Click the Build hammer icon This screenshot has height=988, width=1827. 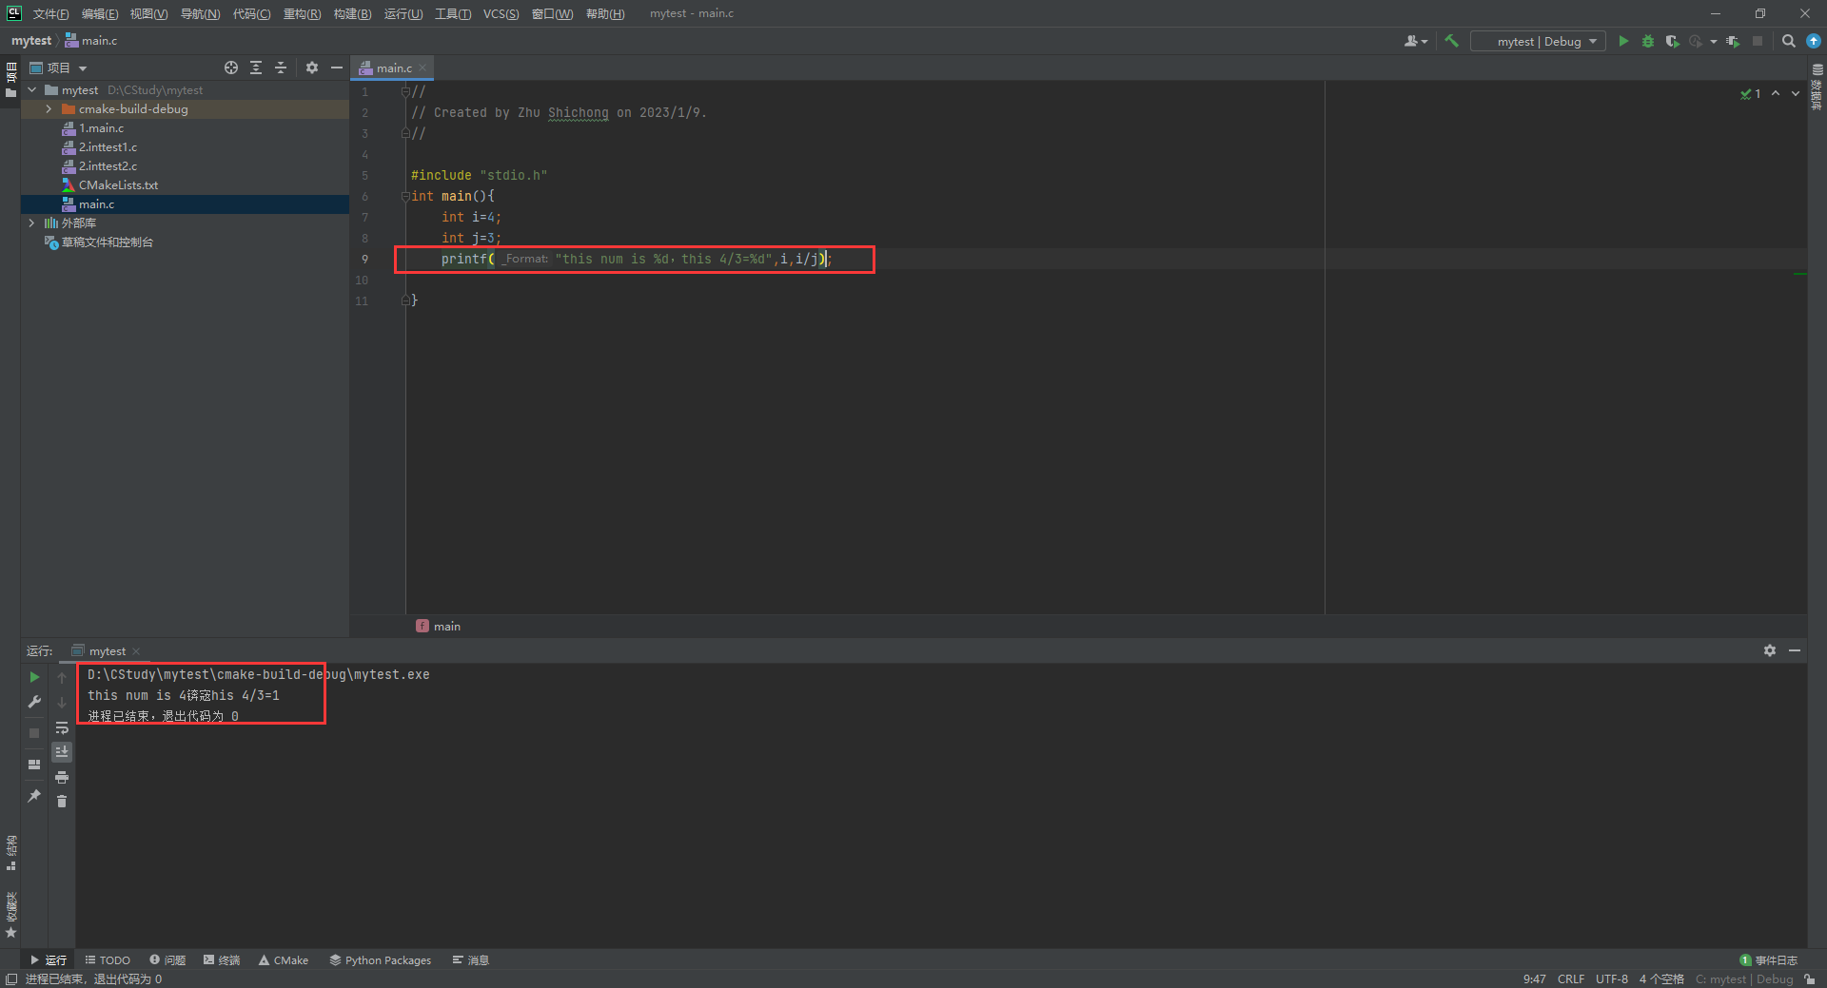1451,41
